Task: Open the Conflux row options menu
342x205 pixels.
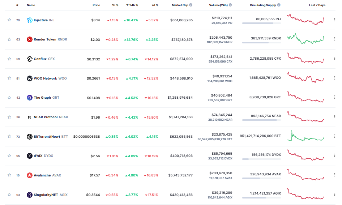Action: pyautogui.click(x=334, y=59)
